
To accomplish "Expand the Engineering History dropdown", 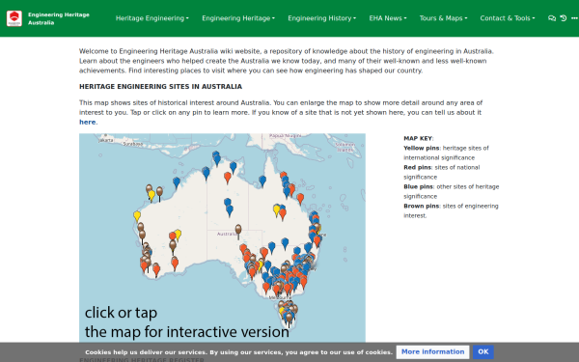I will [322, 18].
